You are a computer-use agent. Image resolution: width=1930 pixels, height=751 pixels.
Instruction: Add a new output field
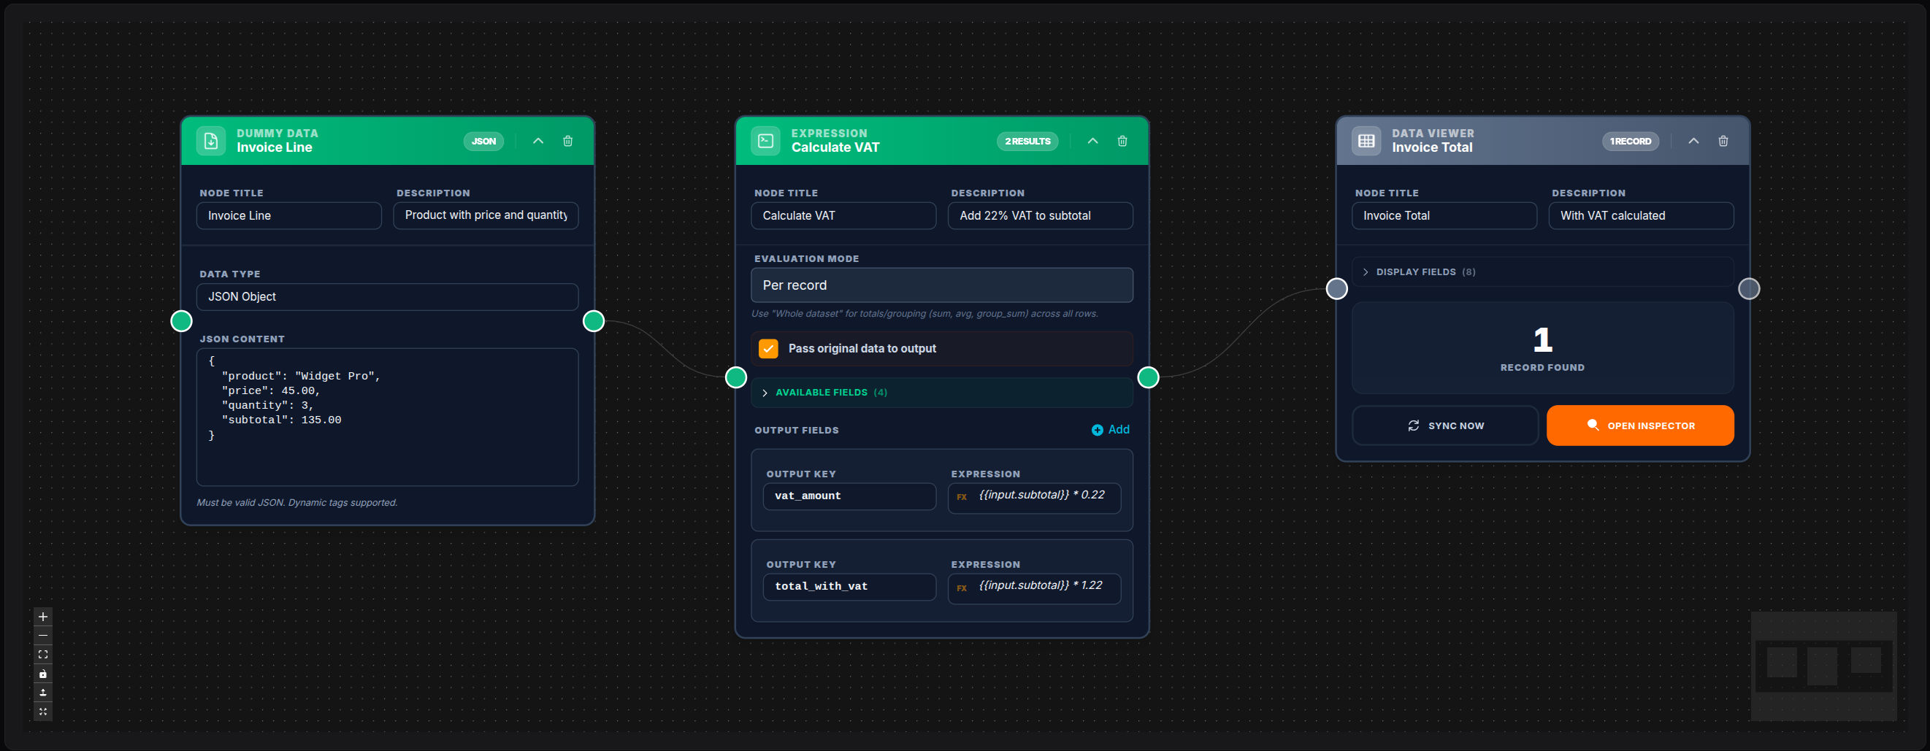(x=1111, y=429)
